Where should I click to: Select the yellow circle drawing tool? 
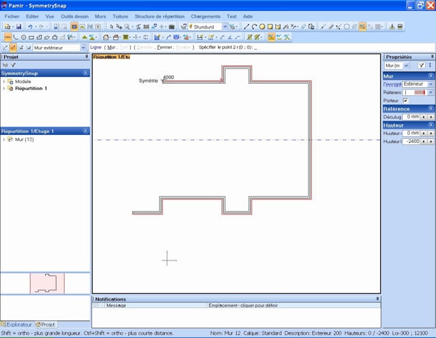pos(262,27)
